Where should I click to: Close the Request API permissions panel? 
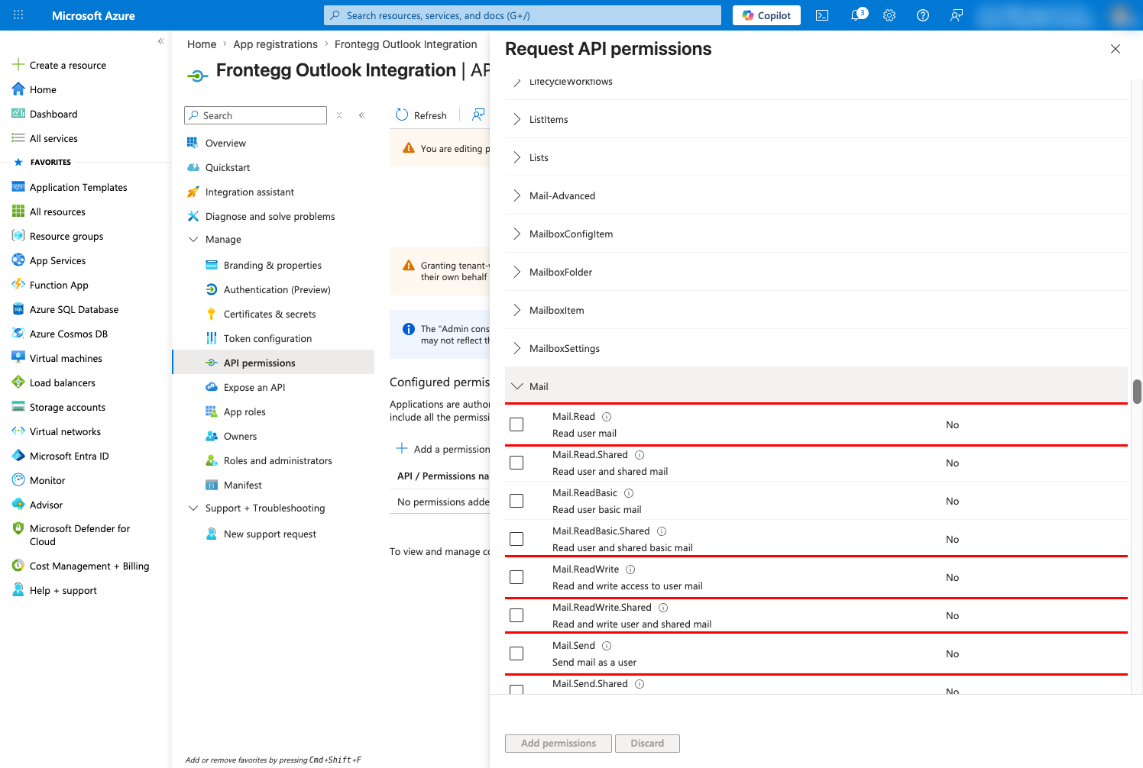pos(1115,49)
